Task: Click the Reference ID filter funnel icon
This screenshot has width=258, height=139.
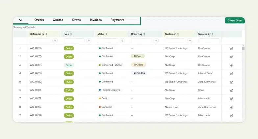Action: 55,41
